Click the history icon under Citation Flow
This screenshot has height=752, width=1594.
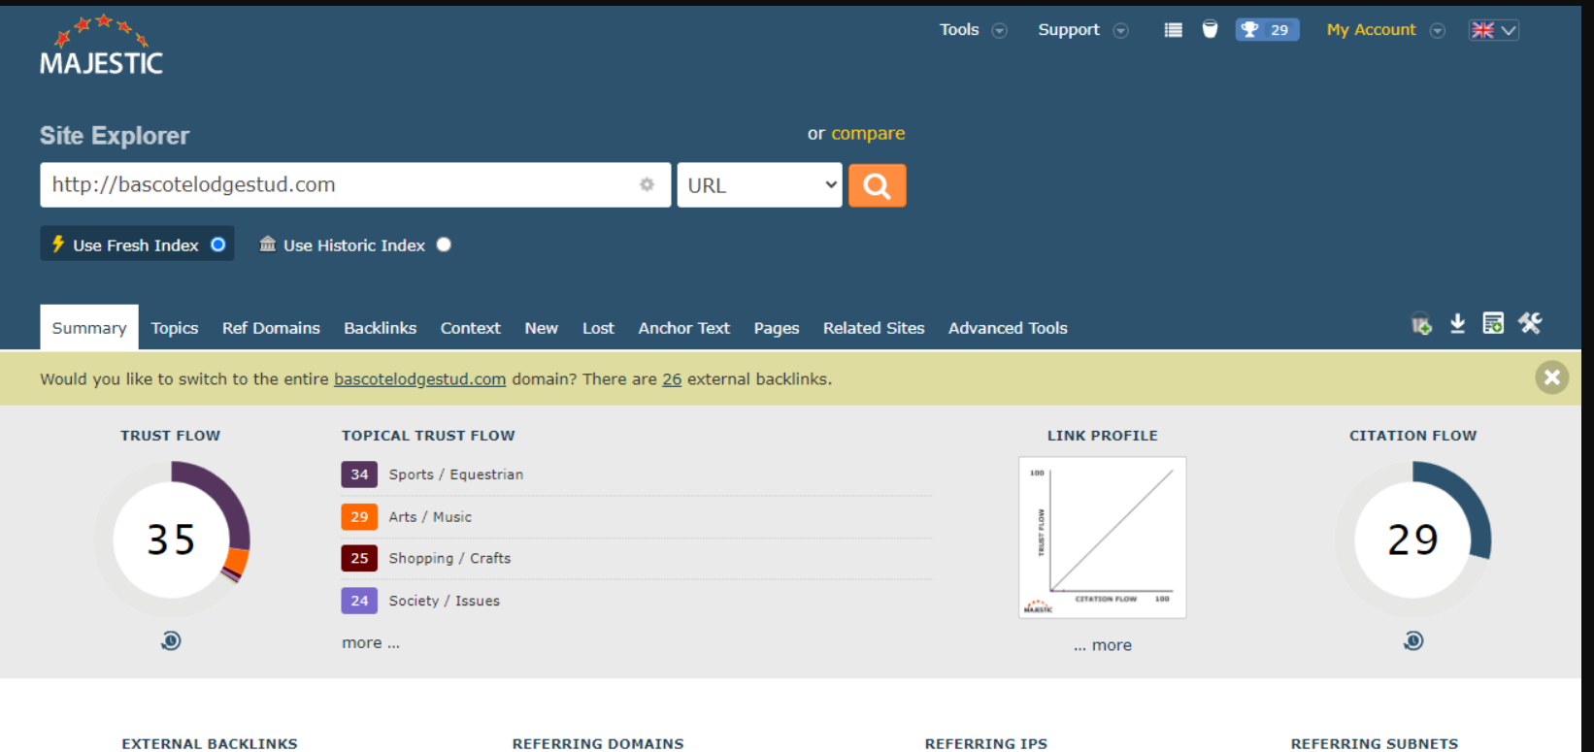point(1413,640)
